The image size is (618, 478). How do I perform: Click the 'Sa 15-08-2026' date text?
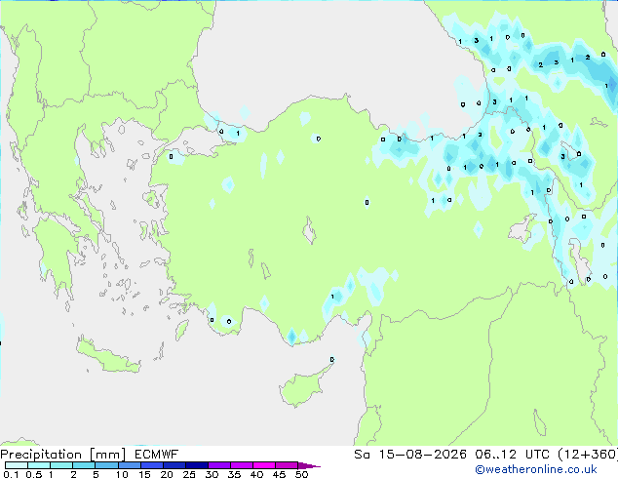[410, 455]
